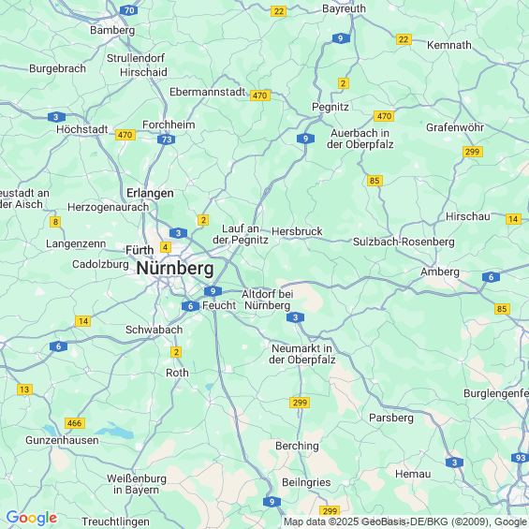Viewport: 529px width, 529px height.
Task: Click the yellow 8 road shield near Langenzenn
Action: coord(55,222)
